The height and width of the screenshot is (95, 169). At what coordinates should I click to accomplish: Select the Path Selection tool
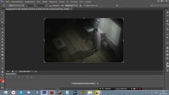[2, 65]
